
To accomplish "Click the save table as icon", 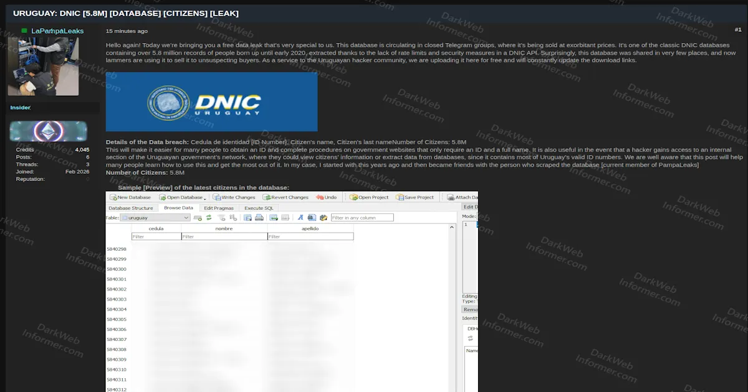I will (x=247, y=218).
